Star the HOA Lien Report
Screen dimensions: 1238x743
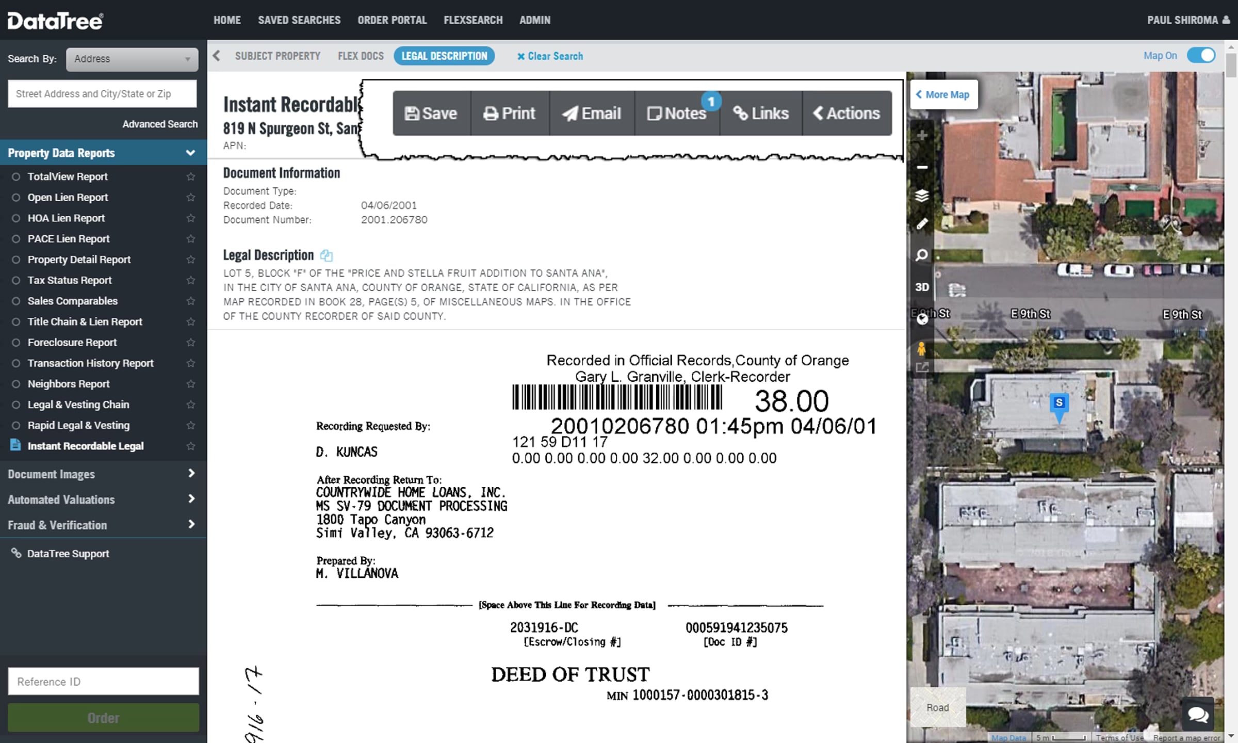[x=191, y=218]
